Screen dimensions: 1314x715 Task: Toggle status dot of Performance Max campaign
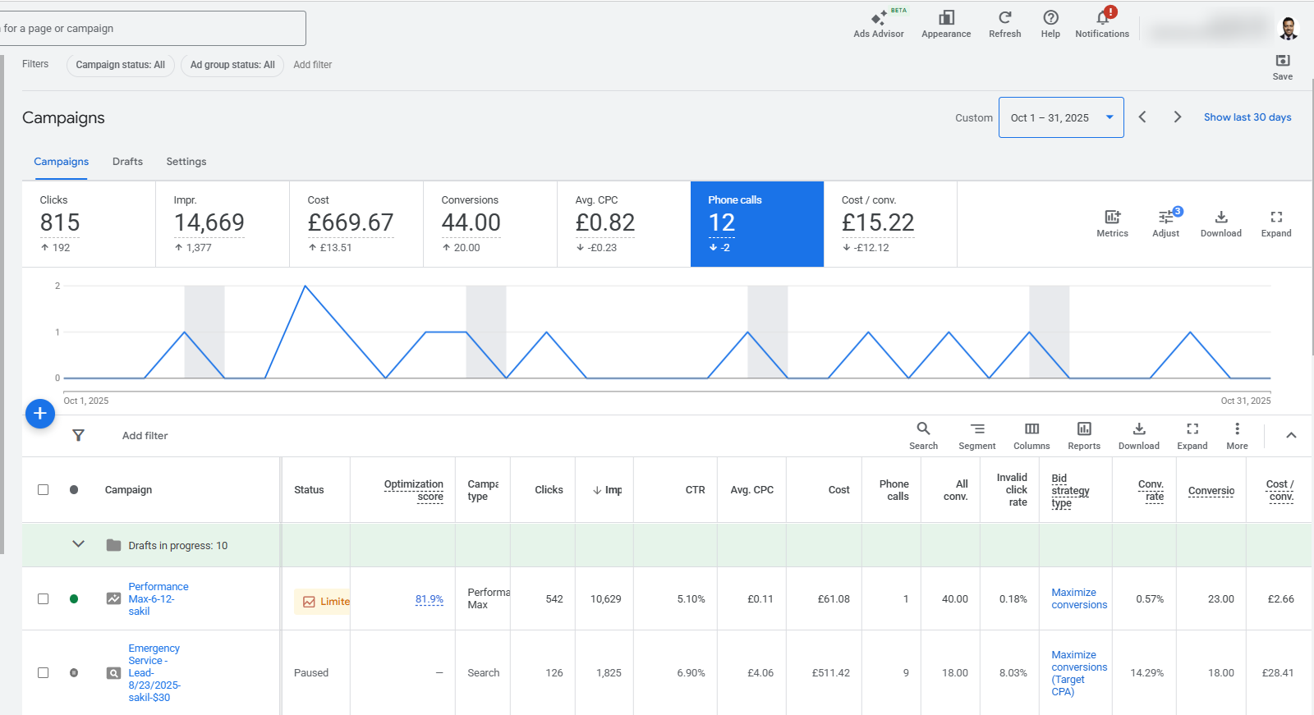click(74, 598)
